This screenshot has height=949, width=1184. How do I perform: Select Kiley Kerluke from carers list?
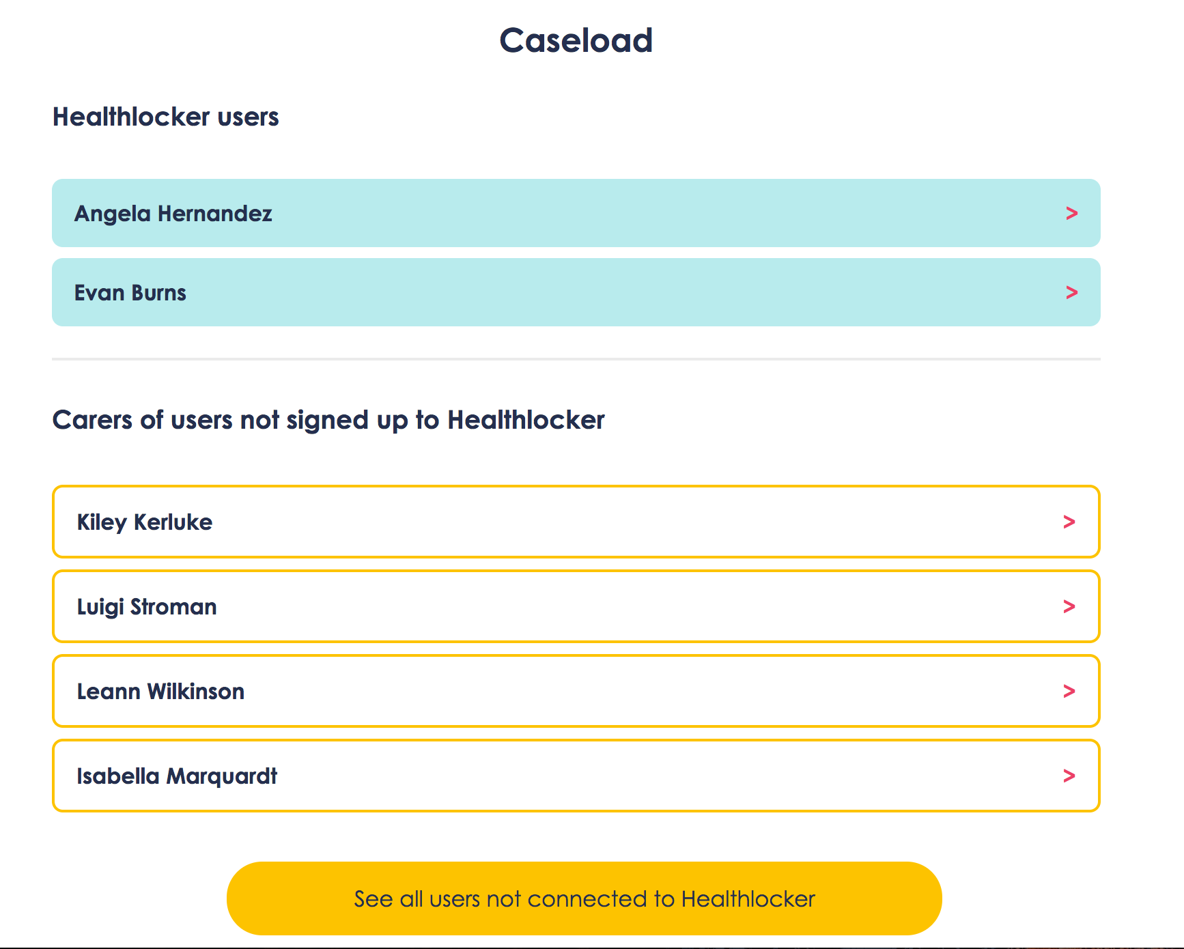coord(145,522)
